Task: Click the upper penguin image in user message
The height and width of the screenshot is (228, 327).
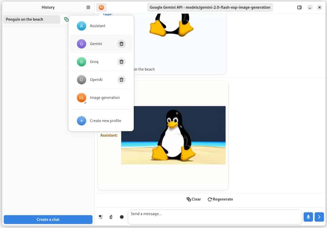Action: tap(171, 25)
